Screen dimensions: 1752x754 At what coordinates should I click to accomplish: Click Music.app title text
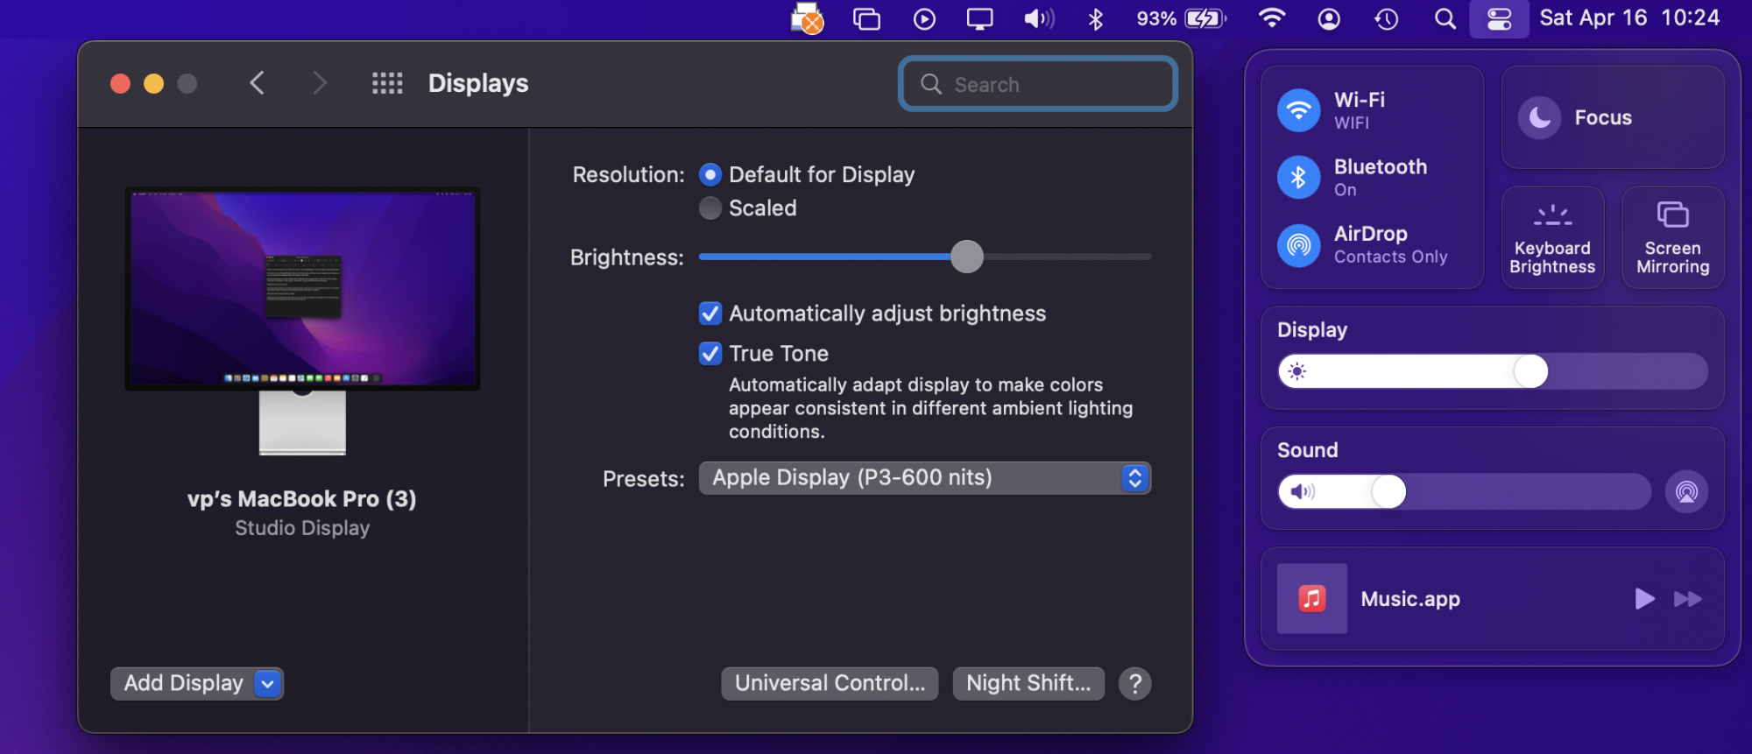coord(1410,599)
